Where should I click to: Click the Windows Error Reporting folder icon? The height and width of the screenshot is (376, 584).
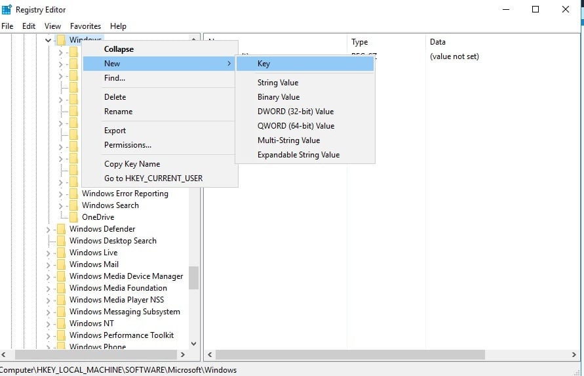click(73, 194)
